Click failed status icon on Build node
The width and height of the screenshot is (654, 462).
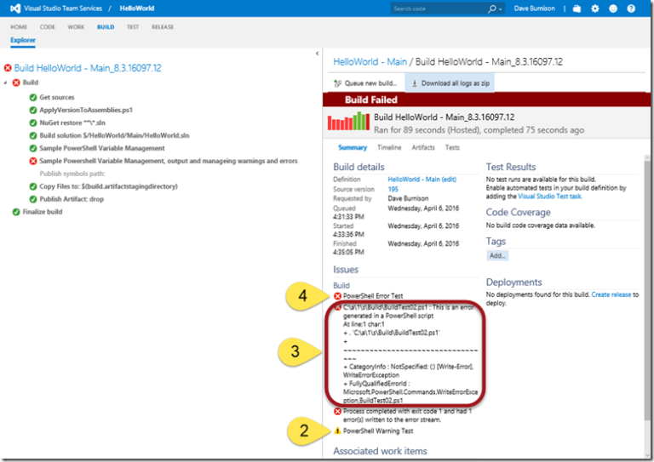16,83
